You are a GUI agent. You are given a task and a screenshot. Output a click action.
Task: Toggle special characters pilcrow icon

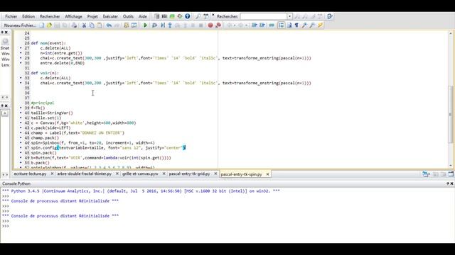(296, 25)
